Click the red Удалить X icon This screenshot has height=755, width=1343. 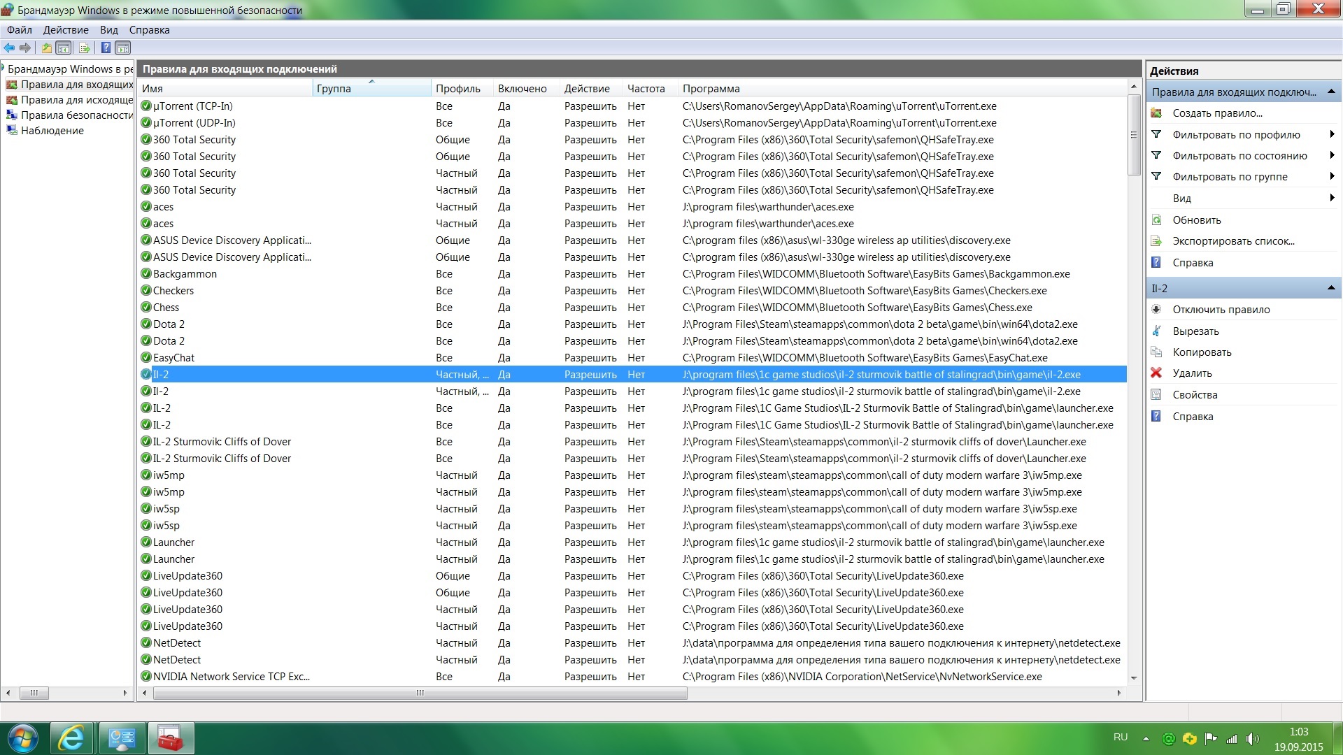[1156, 373]
